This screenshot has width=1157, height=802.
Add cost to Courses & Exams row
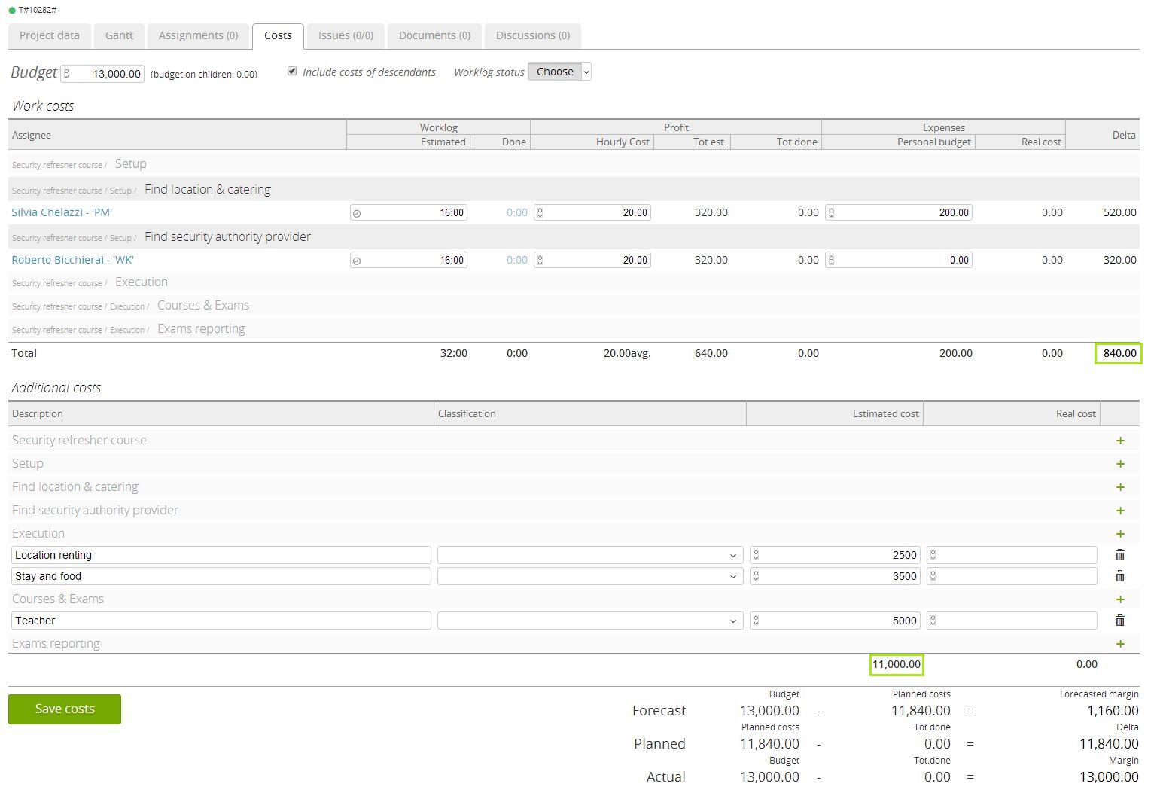pyautogui.click(x=1120, y=599)
